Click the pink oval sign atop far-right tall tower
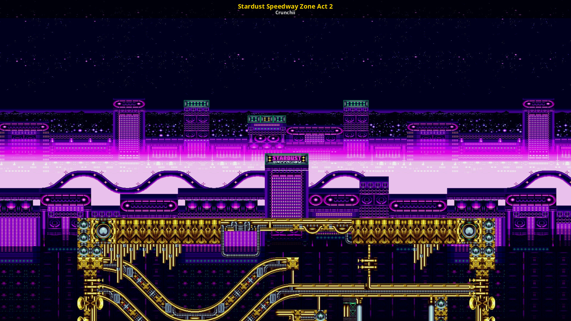Viewport: 571px width, 321px height. (x=538, y=104)
